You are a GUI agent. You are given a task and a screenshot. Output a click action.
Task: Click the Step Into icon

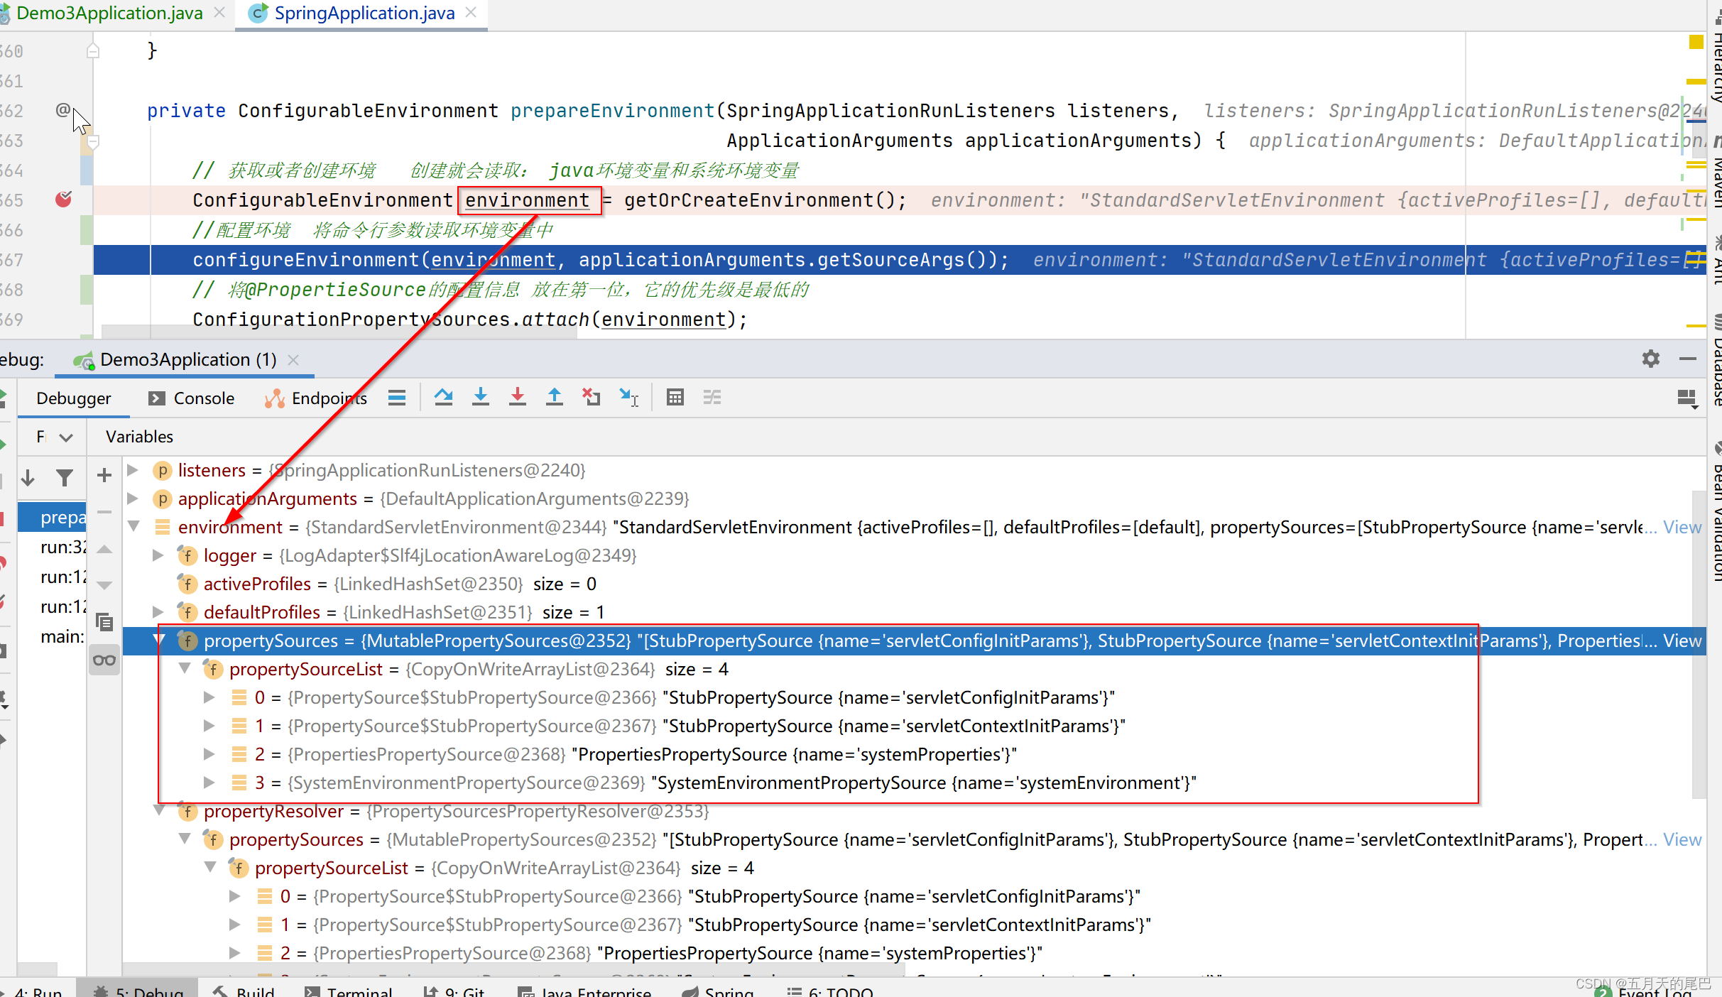point(481,397)
